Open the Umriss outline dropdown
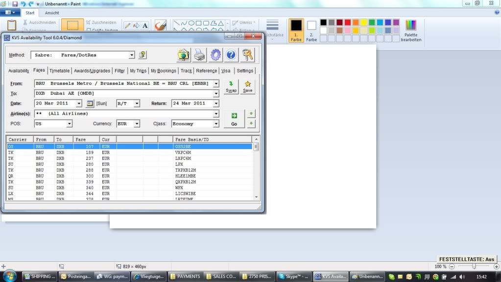The height and width of the screenshot is (282, 501). pyautogui.click(x=244, y=23)
